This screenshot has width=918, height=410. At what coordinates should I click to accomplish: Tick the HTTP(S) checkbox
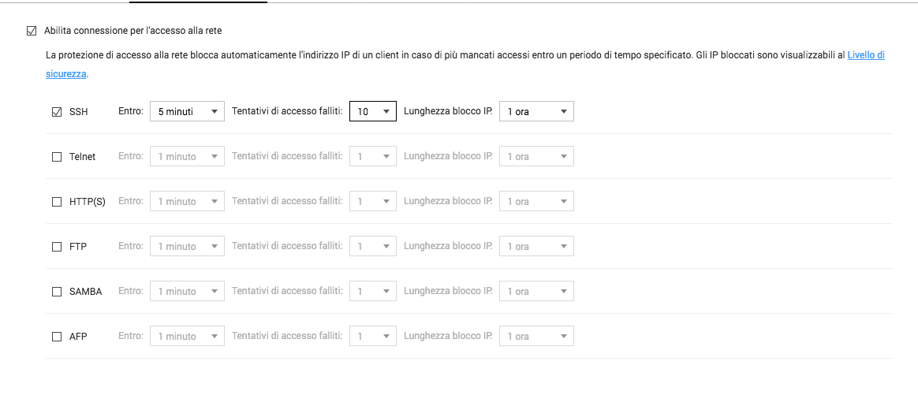[x=57, y=202]
